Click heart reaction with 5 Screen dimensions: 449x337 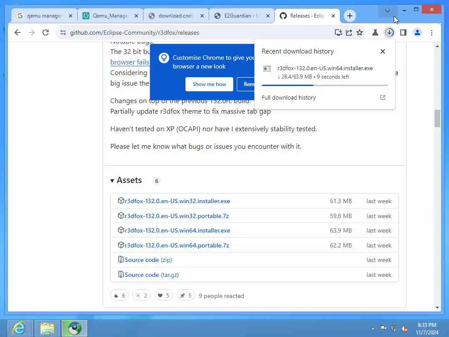(x=164, y=295)
